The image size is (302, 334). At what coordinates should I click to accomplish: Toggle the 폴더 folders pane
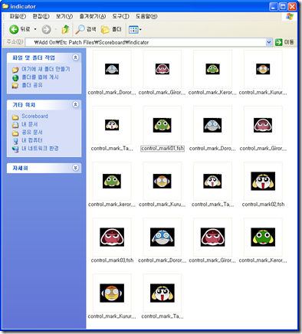[x=111, y=29]
